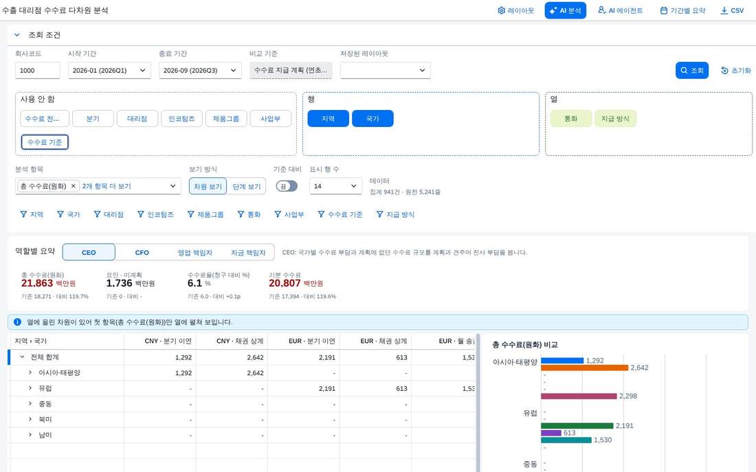Click the 통화 chip in the 열 area

coord(571,119)
